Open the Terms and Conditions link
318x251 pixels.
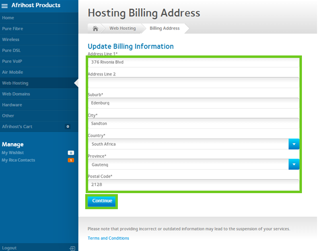(108, 238)
